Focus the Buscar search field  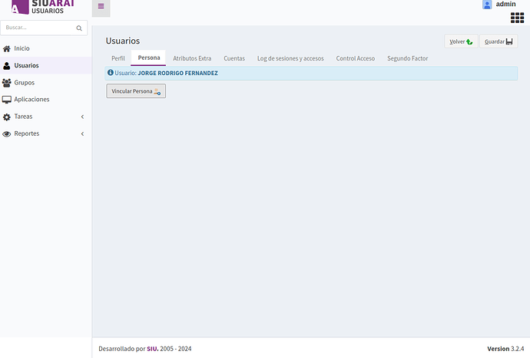[38, 28]
